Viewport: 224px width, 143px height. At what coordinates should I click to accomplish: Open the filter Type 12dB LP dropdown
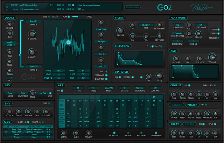[x=146, y=25]
